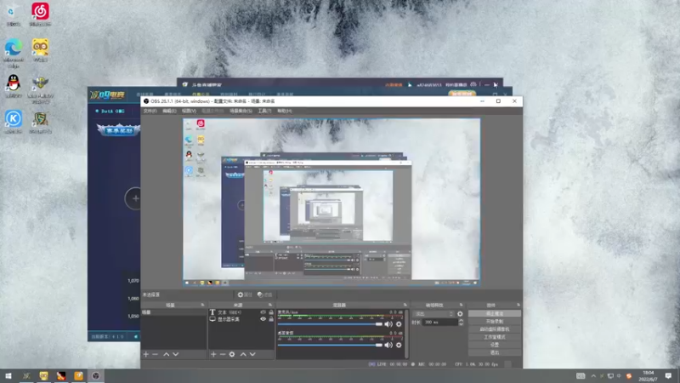Image resolution: width=680 pixels, height=383 pixels.
Task: Open QQ penguin desktop shortcut
Action: click(14, 86)
